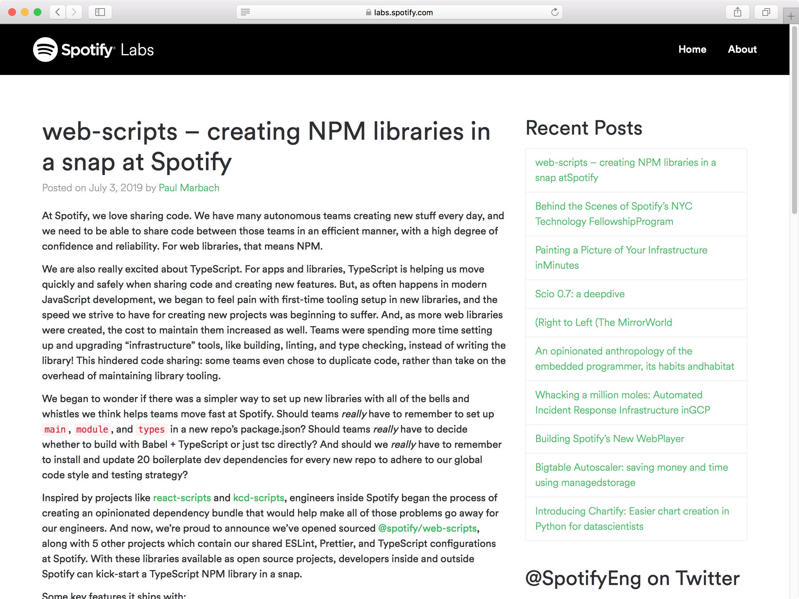Toggle the Safari sidebar button
Image resolution: width=799 pixels, height=599 pixels.
[x=100, y=12]
